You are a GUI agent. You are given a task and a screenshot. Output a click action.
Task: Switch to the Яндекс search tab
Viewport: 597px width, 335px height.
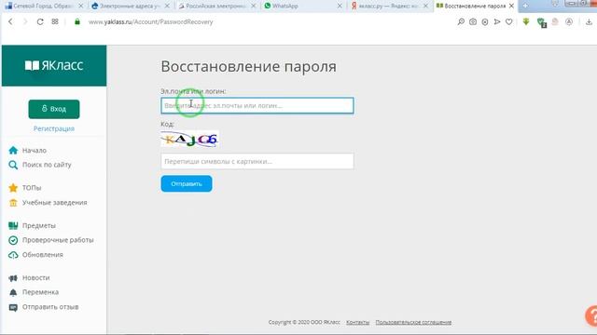[390, 7]
